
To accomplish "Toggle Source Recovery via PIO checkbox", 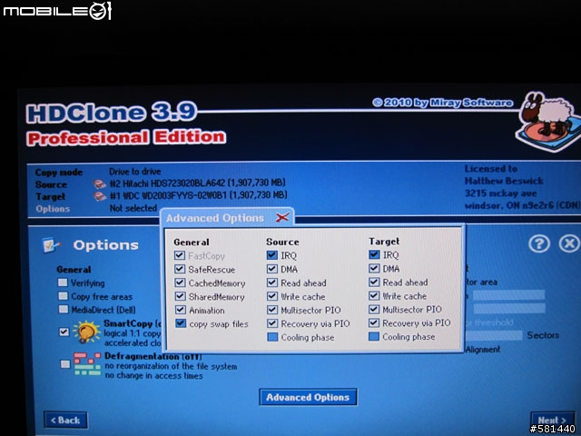I will point(272,323).
